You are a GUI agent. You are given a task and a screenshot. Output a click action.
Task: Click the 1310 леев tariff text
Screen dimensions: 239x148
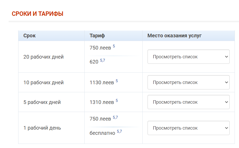pos(102,102)
